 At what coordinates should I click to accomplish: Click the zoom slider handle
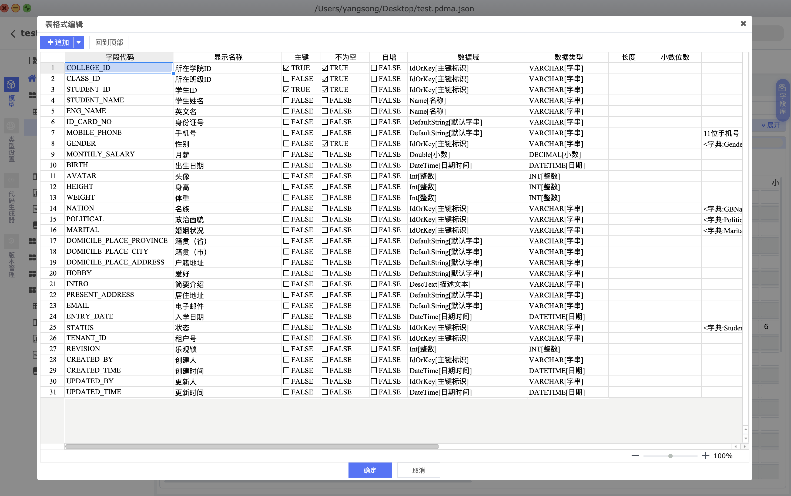[x=670, y=456]
